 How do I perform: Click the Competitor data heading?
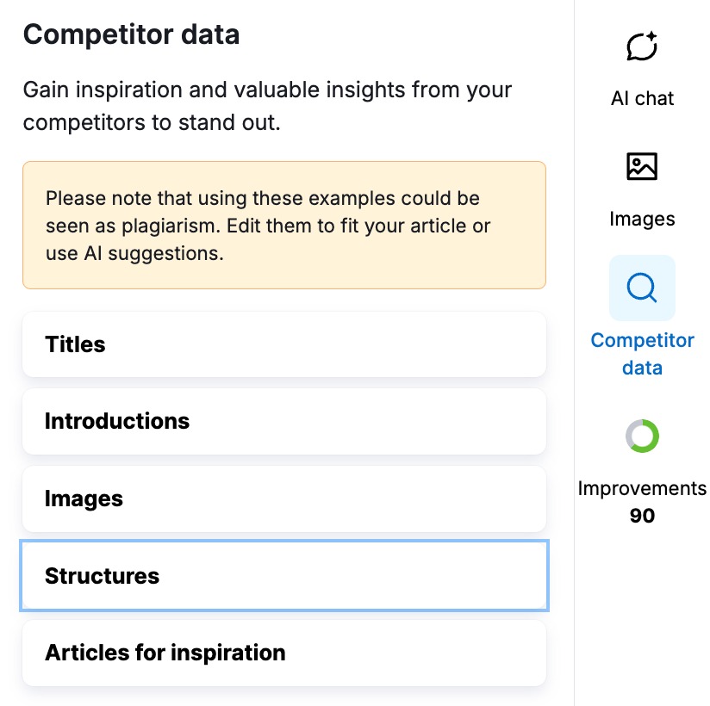tap(131, 34)
